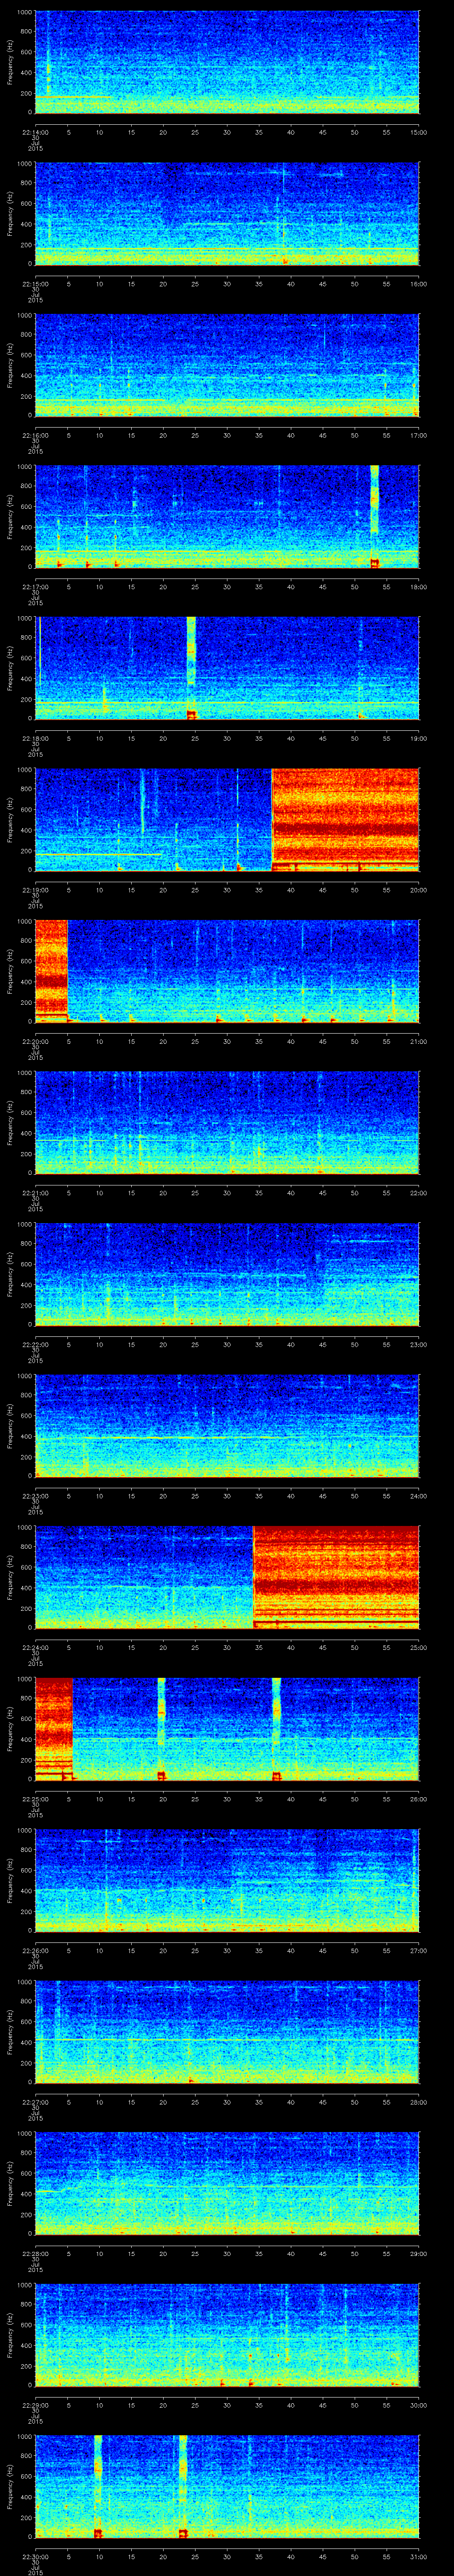
Task: Open the spectrogram panel starting at 22:23:00
Action: point(227,1426)
